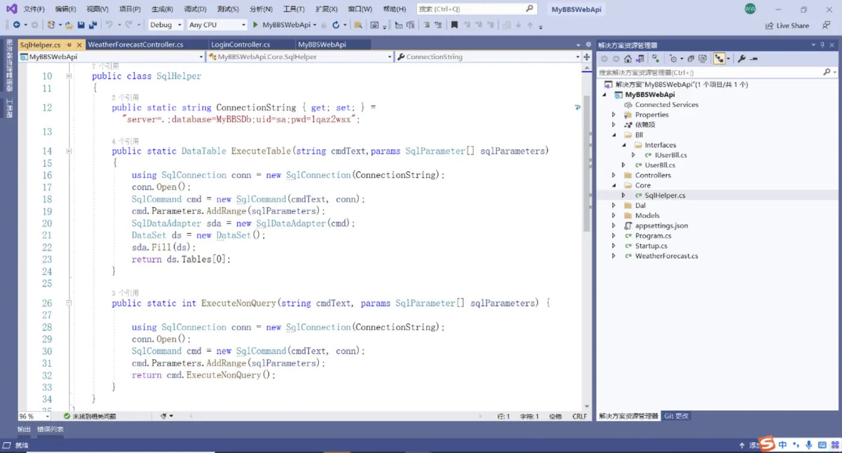This screenshot has height=453, width=842.
Task: Switch to the Git 更改 tab
Action: (x=676, y=416)
